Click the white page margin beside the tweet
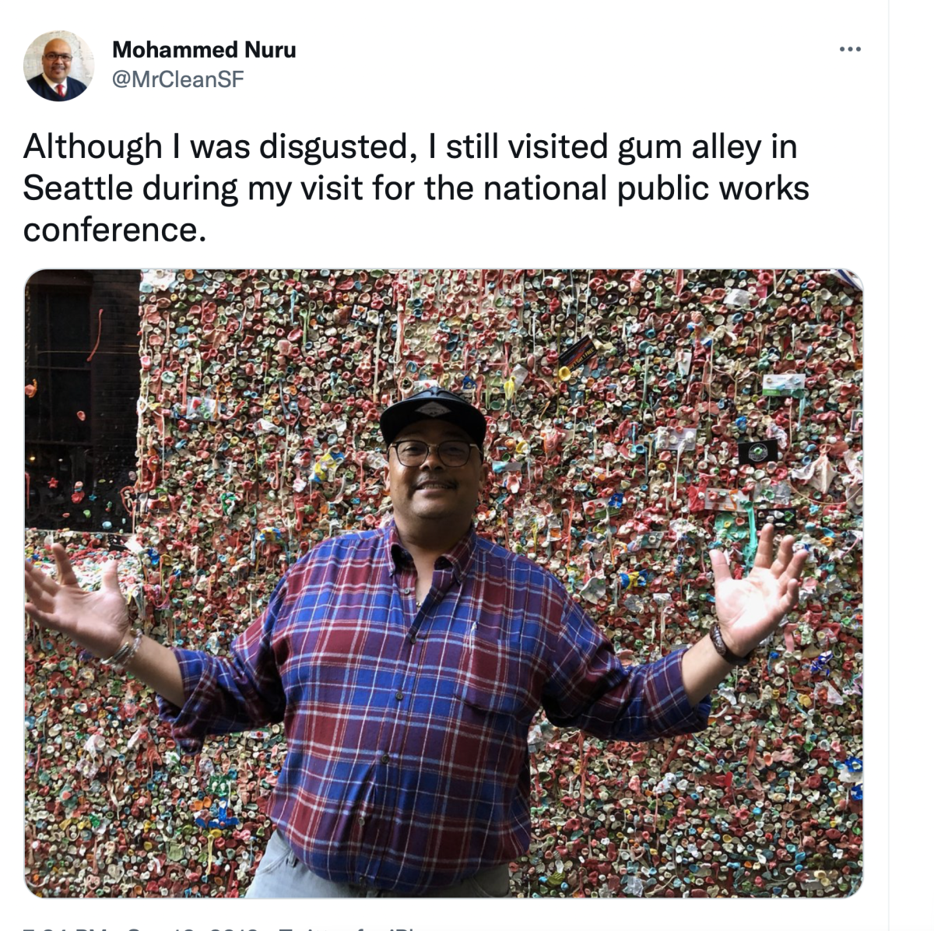Screen dimensions: 934x931 tap(911, 467)
